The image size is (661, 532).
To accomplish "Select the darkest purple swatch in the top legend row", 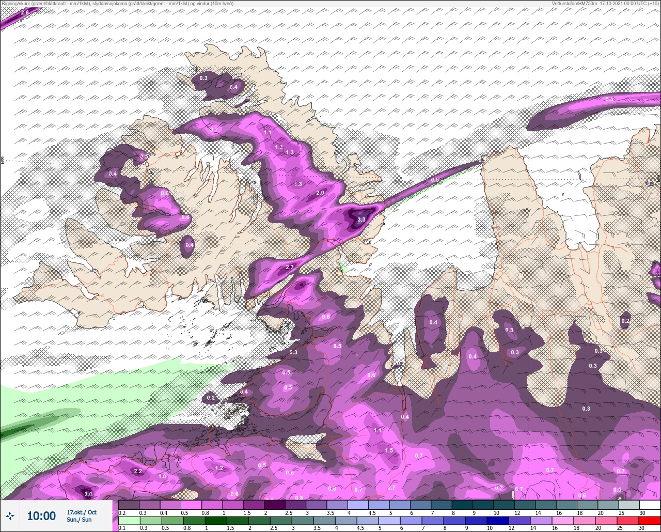I will (275, 505).
